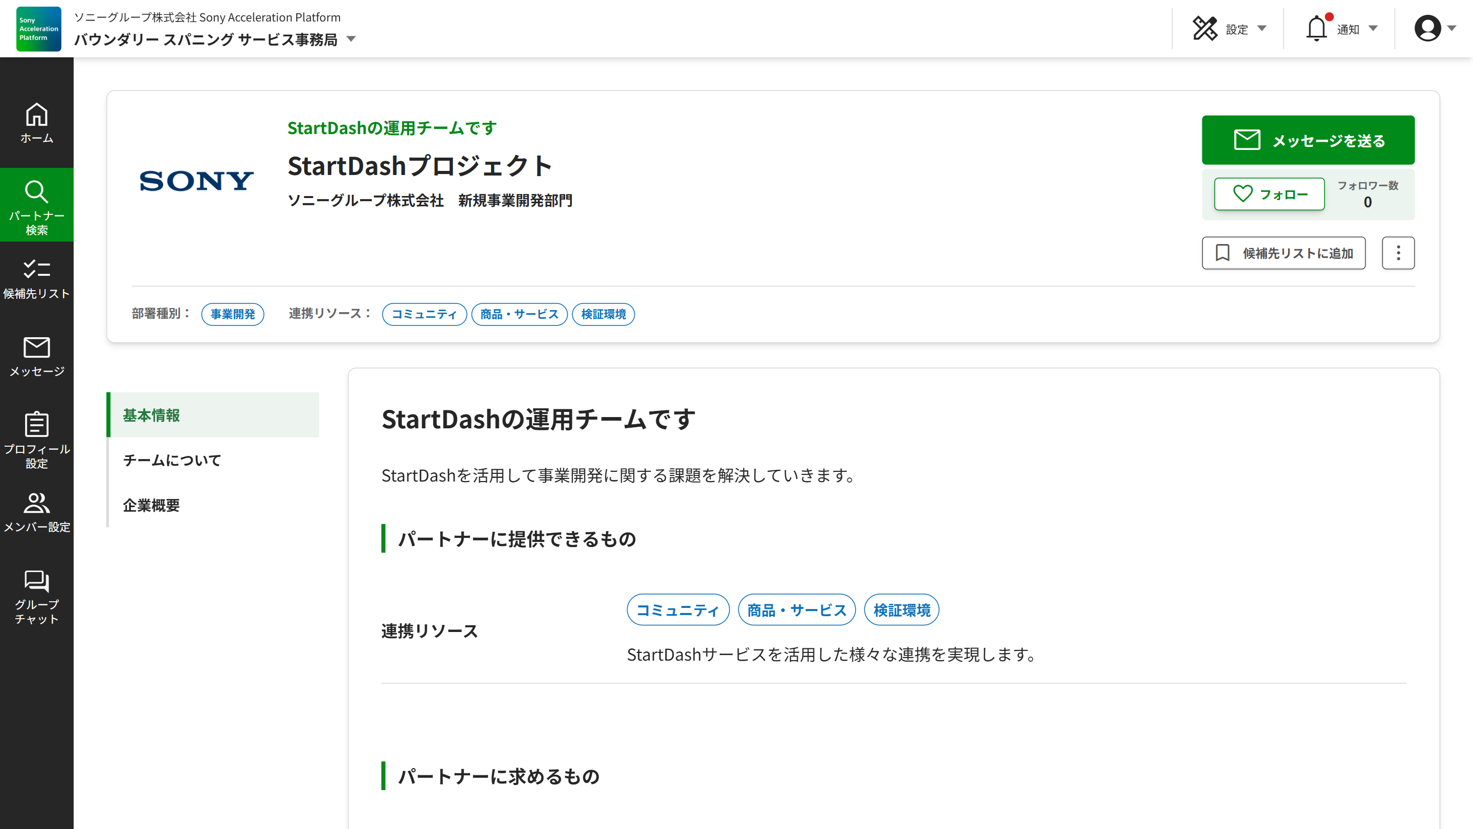Open the ホーム icon in the sidebar
The height and width of the screenshot is (829, 1473).
click(x=37, y=122)
